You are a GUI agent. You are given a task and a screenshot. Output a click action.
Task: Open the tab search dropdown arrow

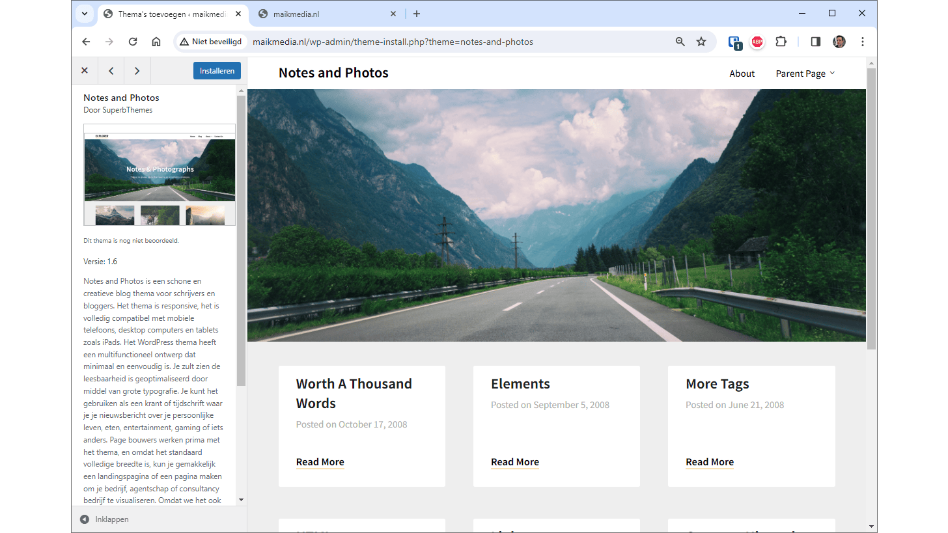click(85, 14)
